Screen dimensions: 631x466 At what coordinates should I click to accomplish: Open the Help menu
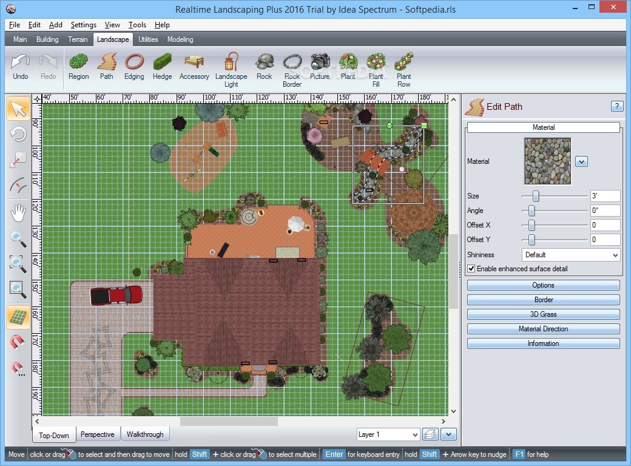[x=162, y=25]
